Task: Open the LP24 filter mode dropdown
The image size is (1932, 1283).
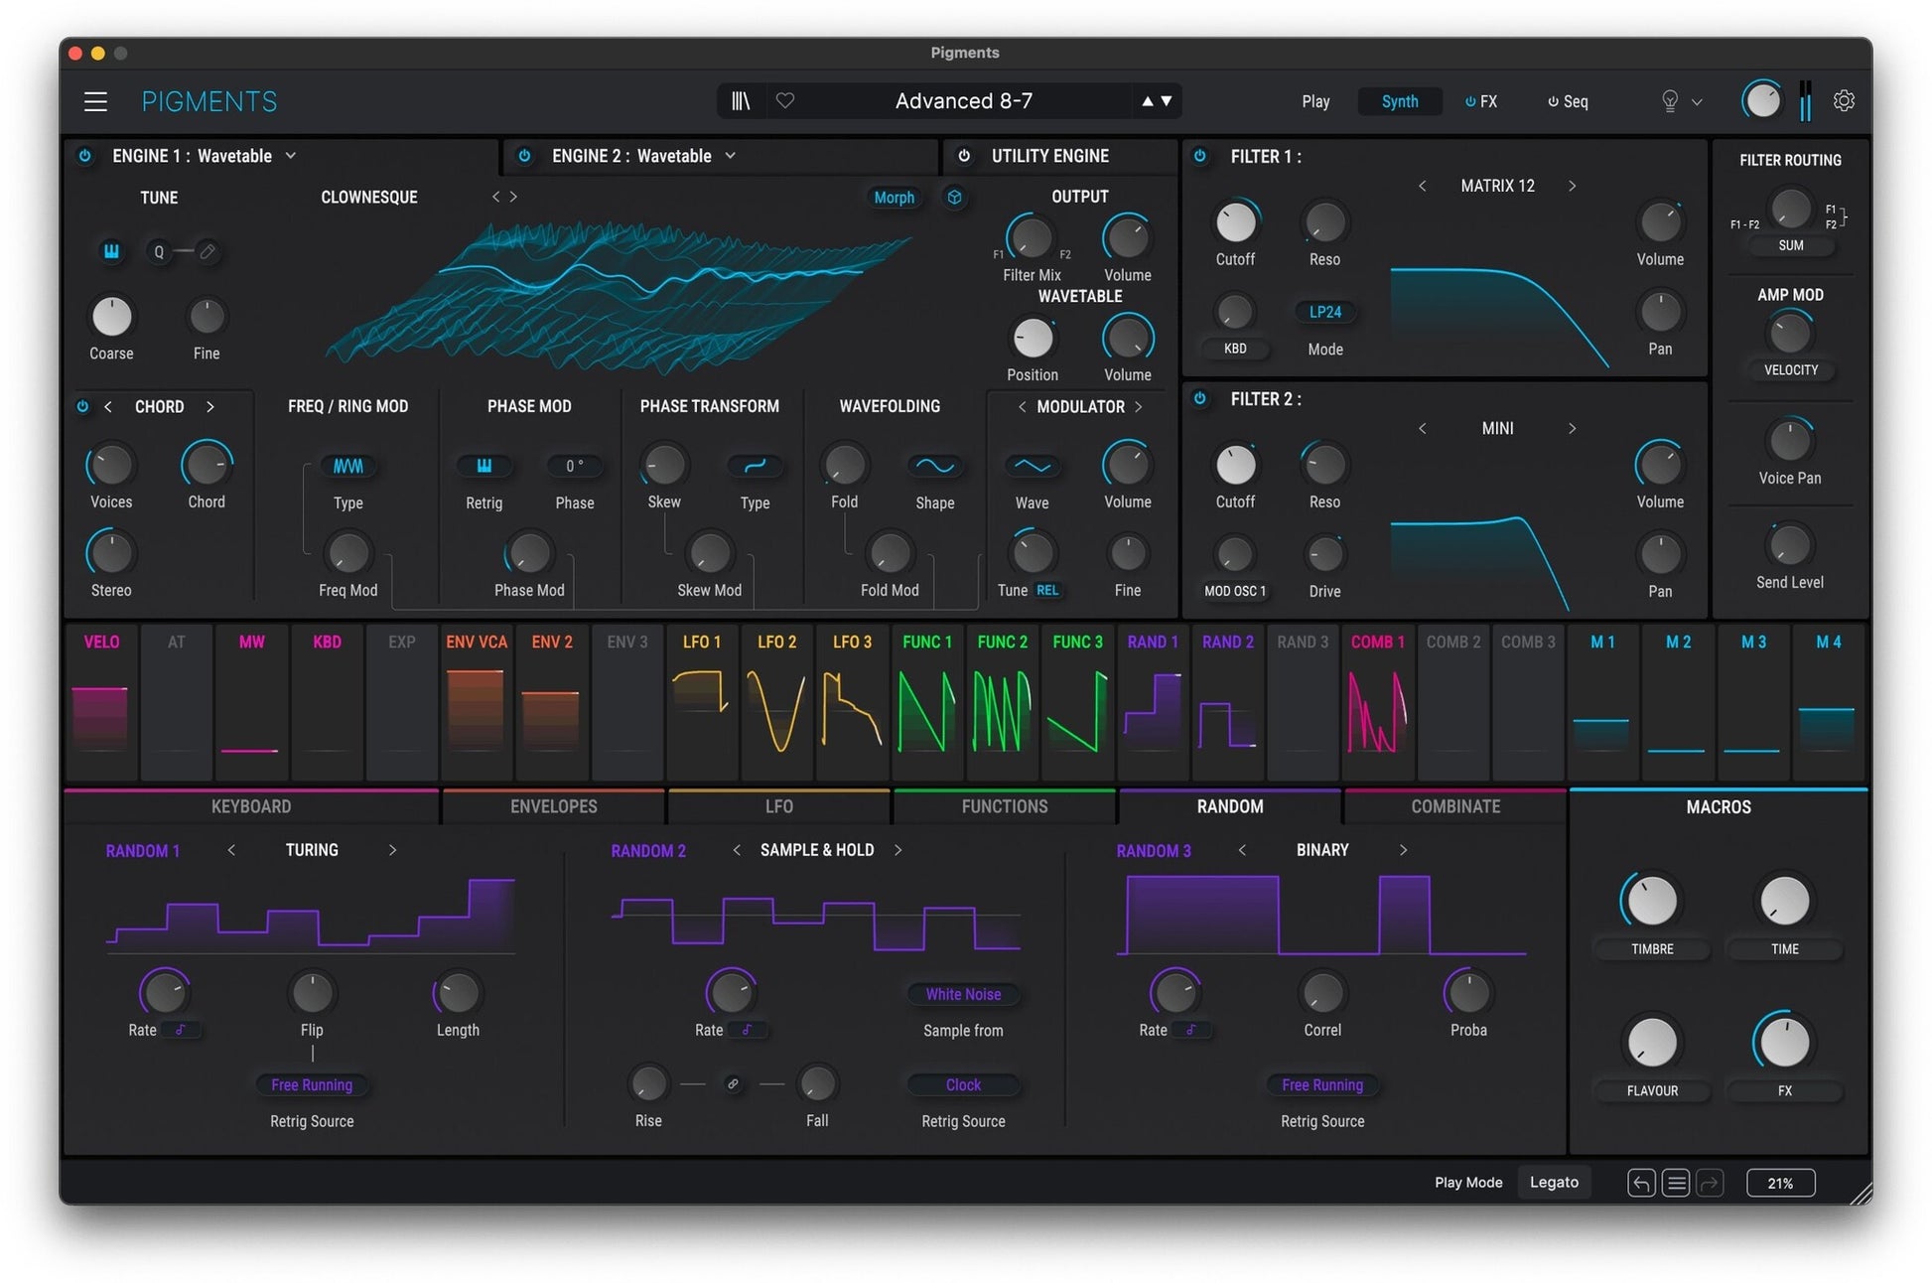Action: (1324, 312)
